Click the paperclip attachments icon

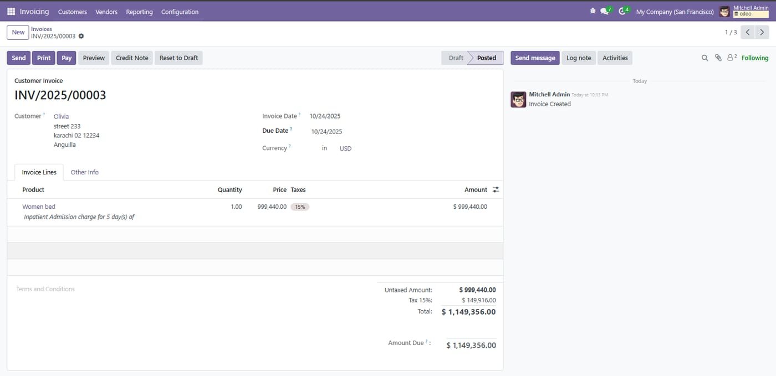pyautogui.click(x=718, y=58)
